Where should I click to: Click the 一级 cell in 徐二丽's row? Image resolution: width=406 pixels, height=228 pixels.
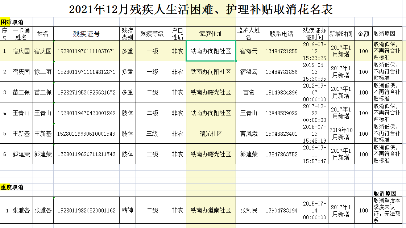pyautogui.click(x=152, y=72)
